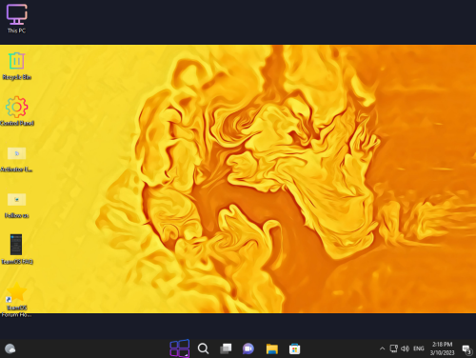Viewport: 476px width, 358px height.
Task: Open File Explorer from taskbar
Action: [x=271, y=348]
